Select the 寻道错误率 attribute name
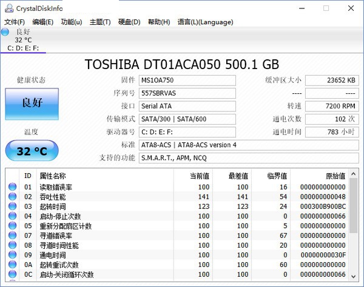The height and width of the screenshot is (287, 364). point(56,236)
